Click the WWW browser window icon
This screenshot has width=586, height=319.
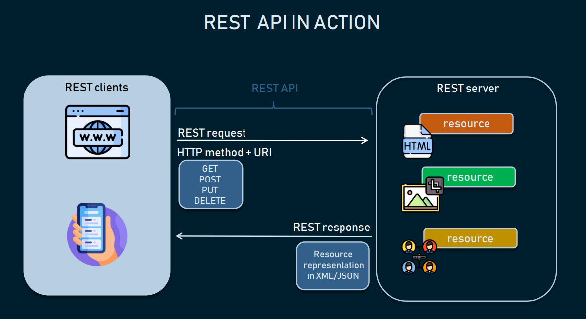pyautogui.click(x=98, y=131)
